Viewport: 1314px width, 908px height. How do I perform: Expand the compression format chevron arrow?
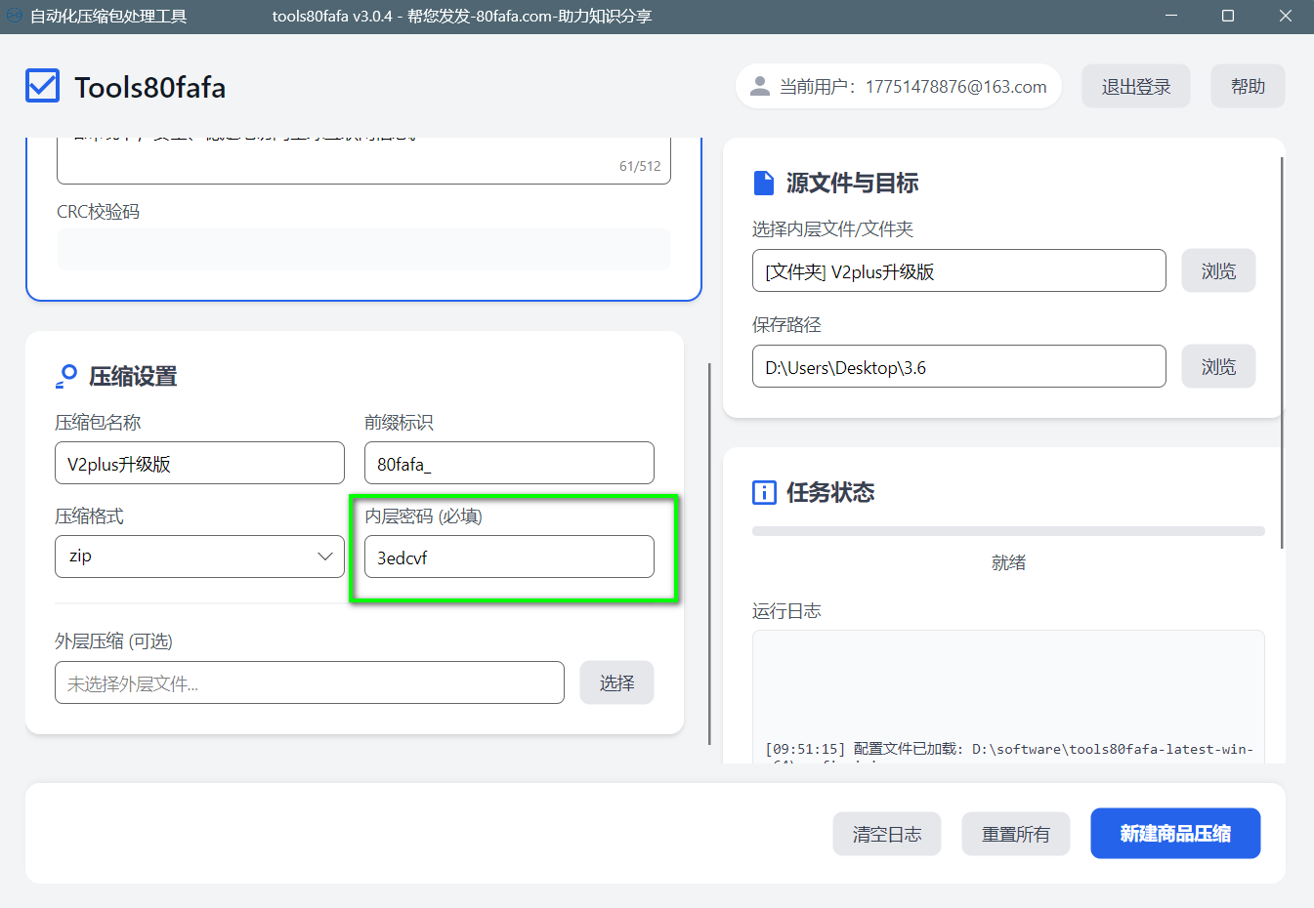coord(325,557)
